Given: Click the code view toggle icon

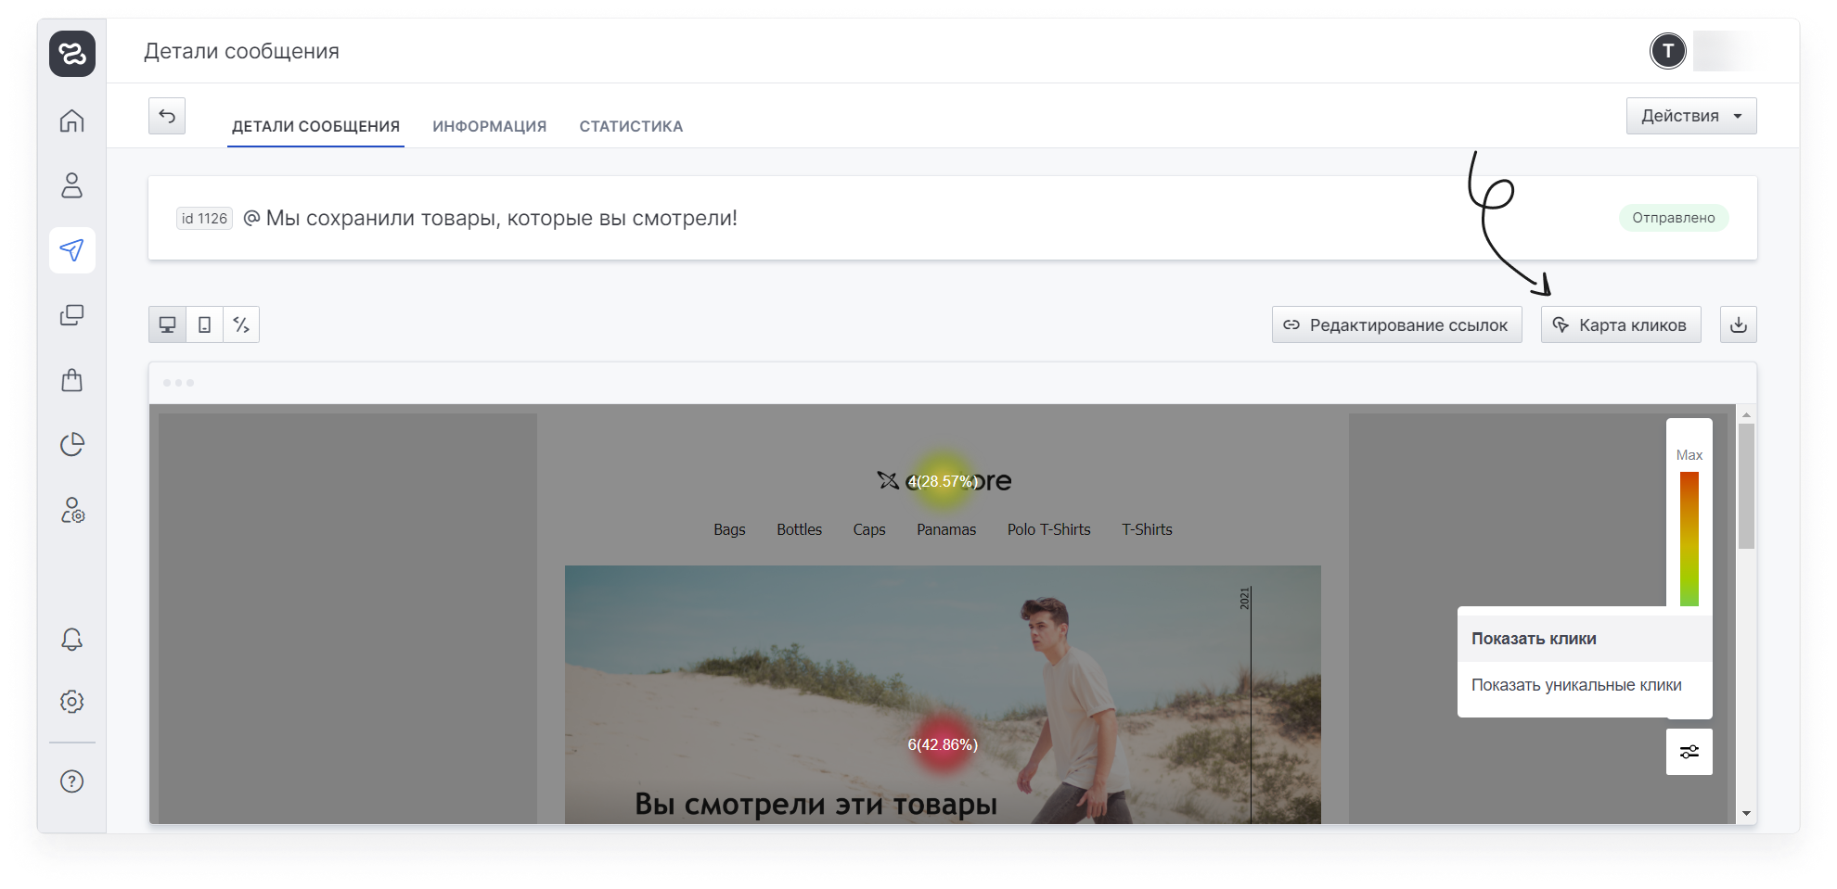Looking at the screenshot, I should click(241, 324).
